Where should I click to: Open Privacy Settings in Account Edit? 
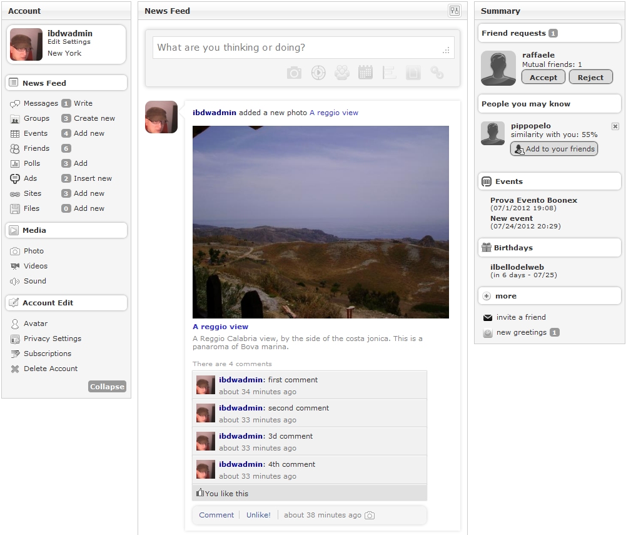pos(53,339)
